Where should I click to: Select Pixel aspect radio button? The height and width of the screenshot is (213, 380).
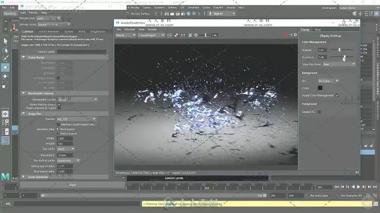[x=58, y=129]
